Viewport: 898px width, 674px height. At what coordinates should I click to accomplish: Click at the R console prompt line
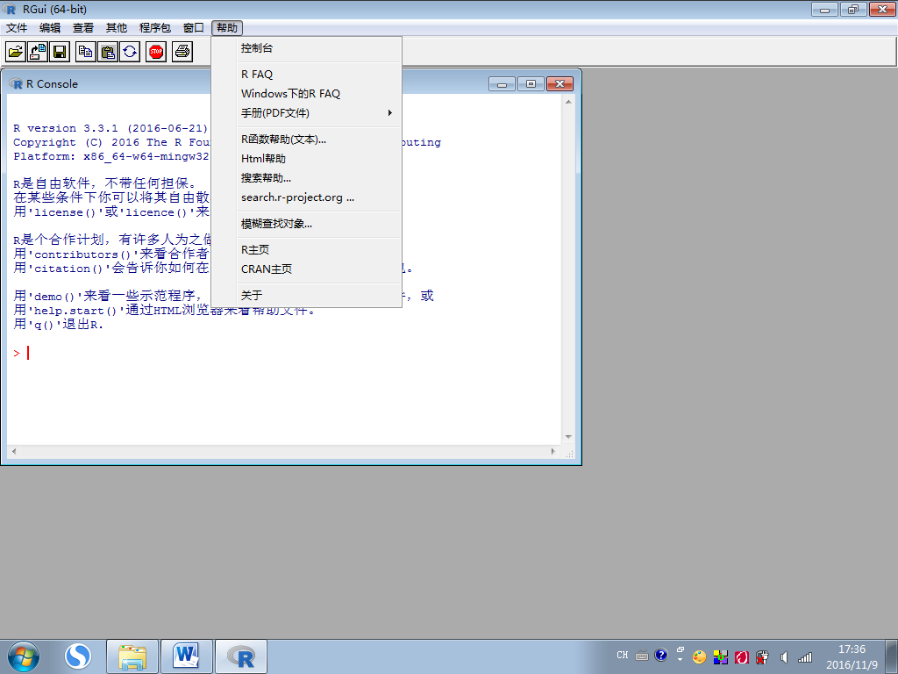284,353
